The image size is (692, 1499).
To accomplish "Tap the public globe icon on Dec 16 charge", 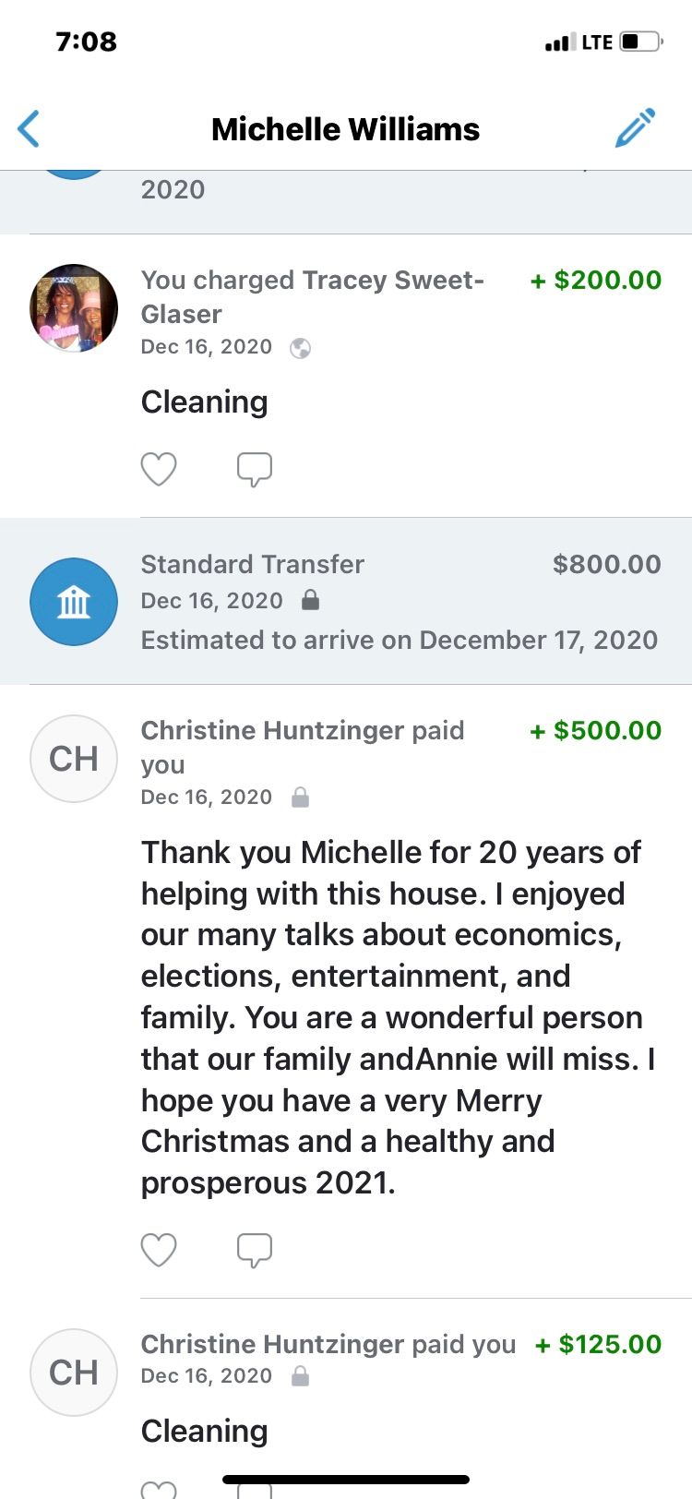I will [300, 348].
